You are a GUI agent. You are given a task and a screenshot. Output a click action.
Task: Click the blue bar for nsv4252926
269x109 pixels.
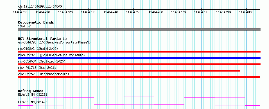pos(139,58)
